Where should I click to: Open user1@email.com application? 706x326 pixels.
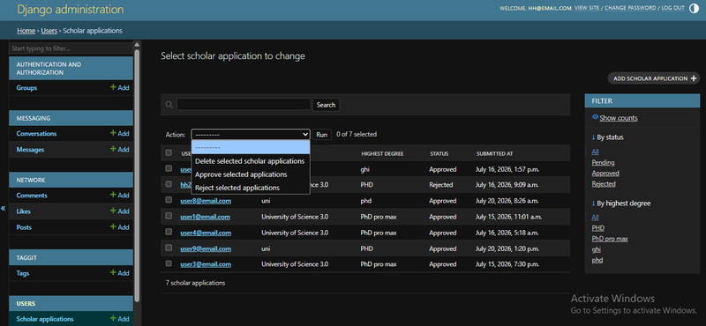click(206, 217)
